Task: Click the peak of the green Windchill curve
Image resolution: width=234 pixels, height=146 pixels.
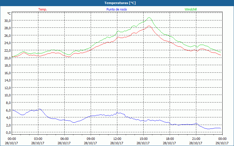Action: (x=149, y=18)
